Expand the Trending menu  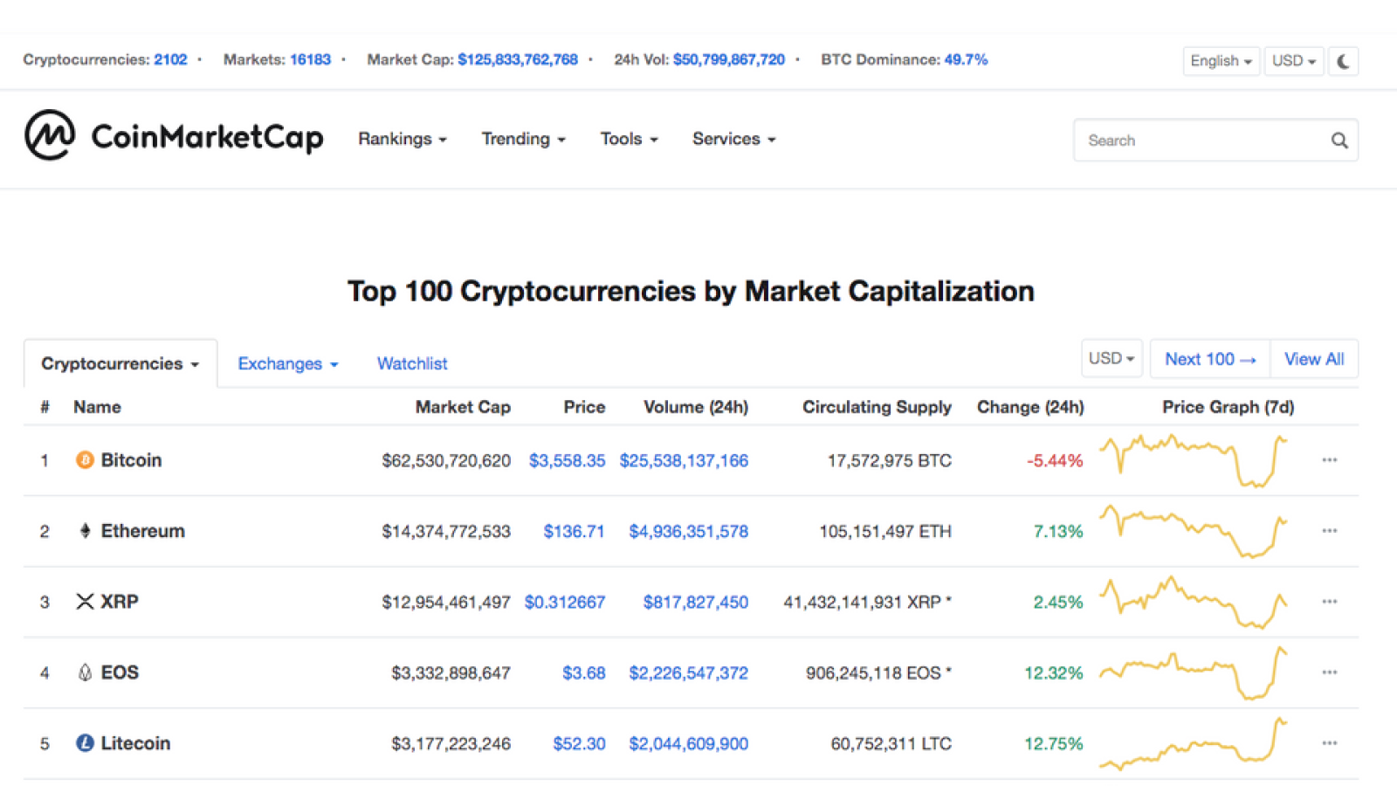[524, 139]
